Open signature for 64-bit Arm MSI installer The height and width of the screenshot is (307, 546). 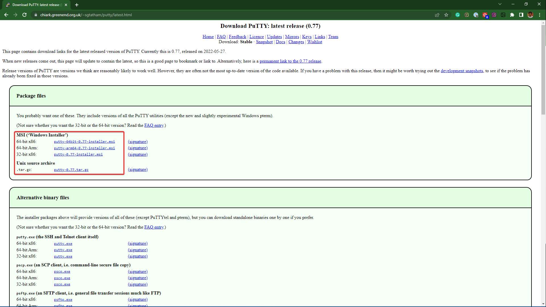pyautogui.click(x=138, y=148)
